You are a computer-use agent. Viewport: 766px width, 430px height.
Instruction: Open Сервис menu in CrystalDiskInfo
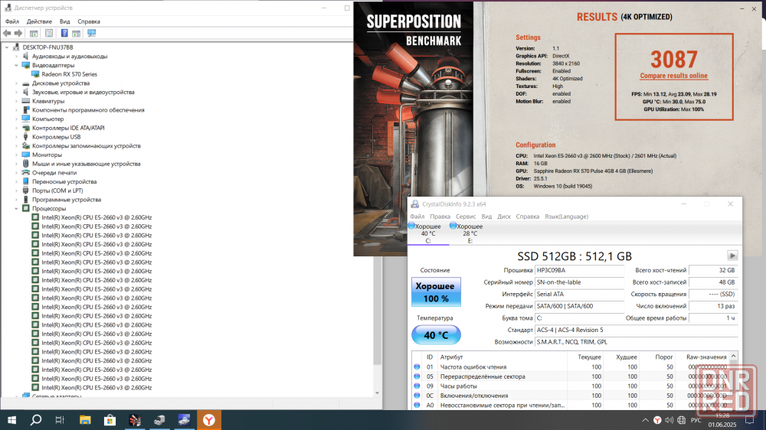pos(466,217)
